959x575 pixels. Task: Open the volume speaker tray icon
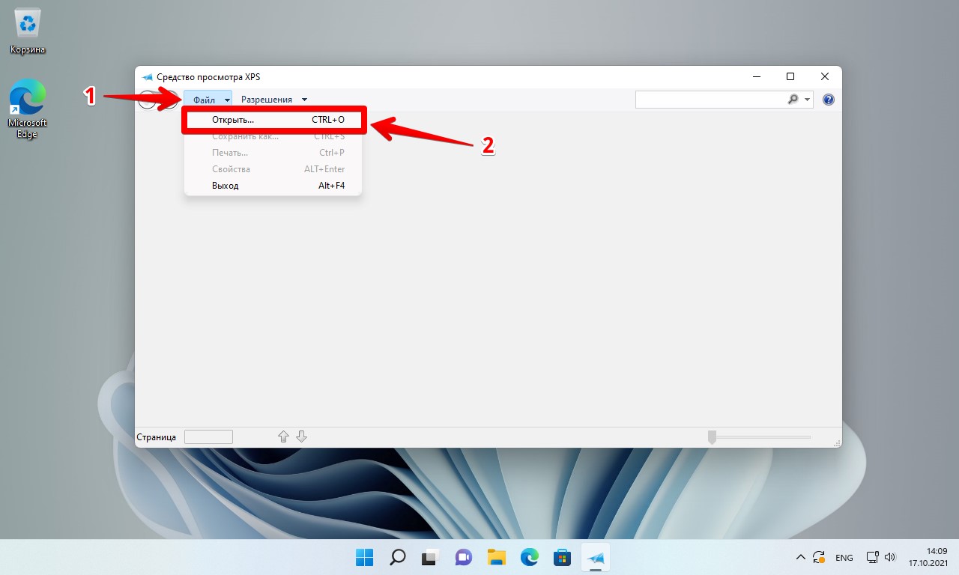pos(890,557)
